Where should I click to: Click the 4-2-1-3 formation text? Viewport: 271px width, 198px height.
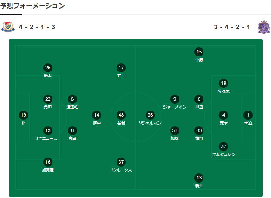click(37, 27)
